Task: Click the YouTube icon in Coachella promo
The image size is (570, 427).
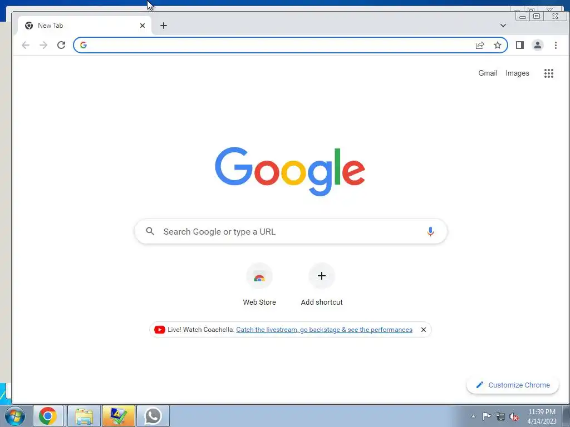Action: pyautogui.click(x=160, y=330)
